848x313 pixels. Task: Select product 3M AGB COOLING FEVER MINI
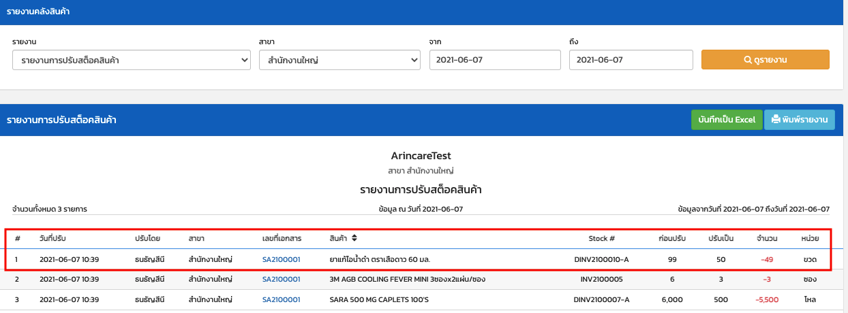coord(408,279)
